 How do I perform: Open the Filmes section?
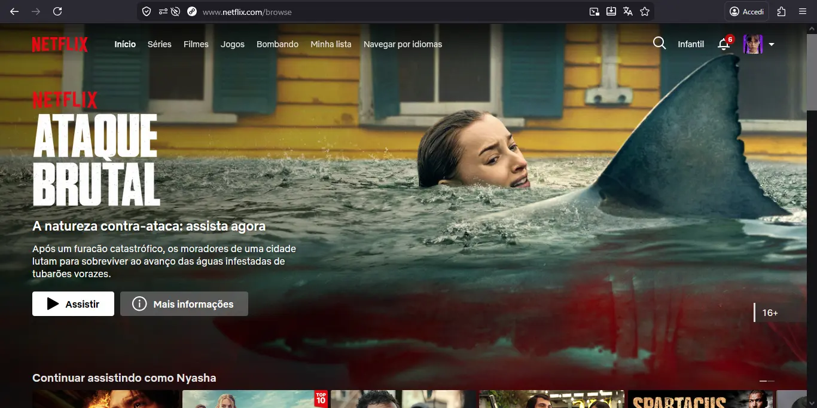click(x=196, y=44)
